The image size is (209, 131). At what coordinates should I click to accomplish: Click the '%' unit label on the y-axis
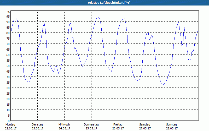[8, 12]
